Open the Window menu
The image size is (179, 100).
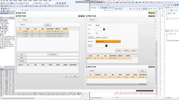(45, 1)
